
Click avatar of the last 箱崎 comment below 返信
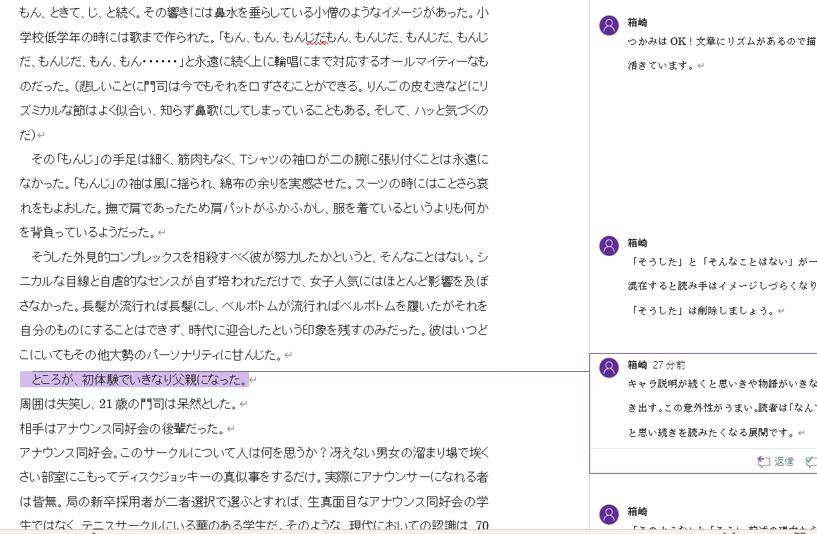[x=609, y=515]
